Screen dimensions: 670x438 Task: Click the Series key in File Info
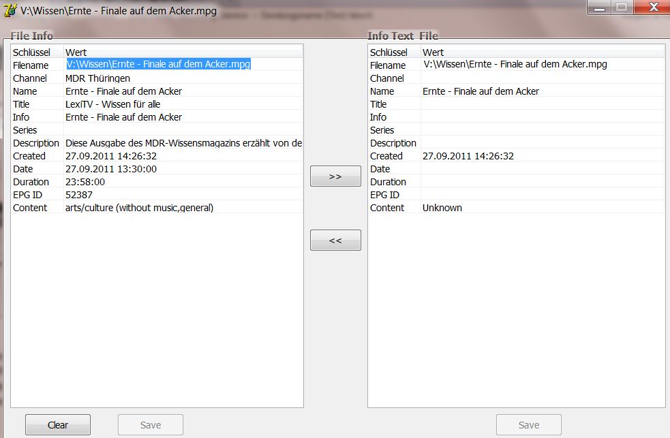25,130
